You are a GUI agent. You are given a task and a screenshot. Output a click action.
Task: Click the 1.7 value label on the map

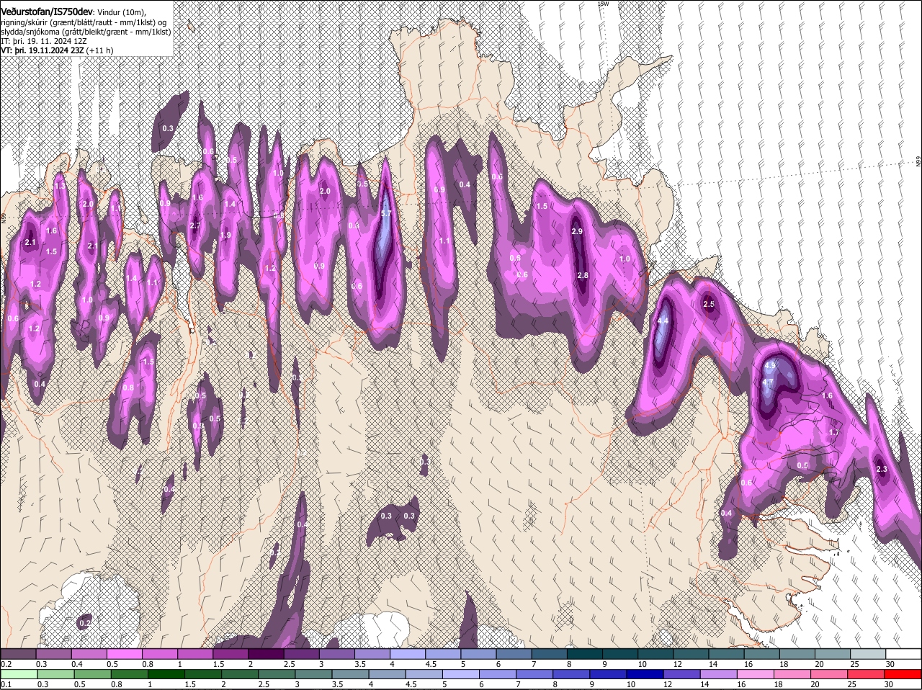click(x=834, y=432)
